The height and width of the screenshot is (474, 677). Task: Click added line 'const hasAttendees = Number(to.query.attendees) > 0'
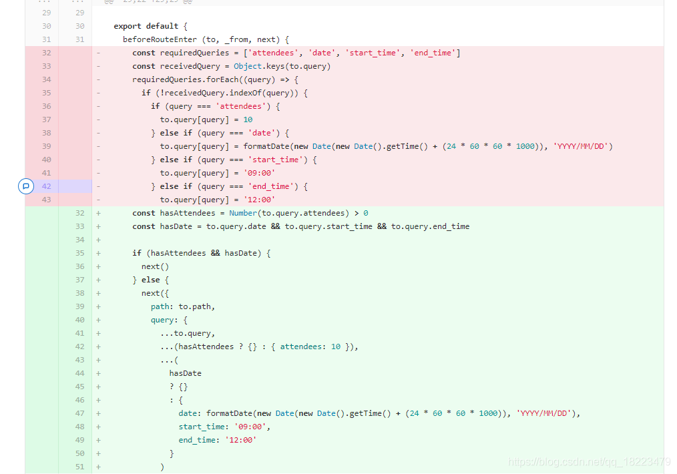click(x=250, y=213)
